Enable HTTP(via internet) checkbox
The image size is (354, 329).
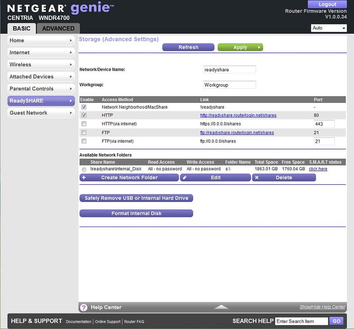click(x=84, y=124)
